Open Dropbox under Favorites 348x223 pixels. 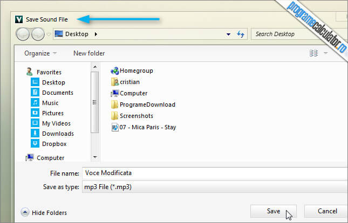(x=54, y=144)
